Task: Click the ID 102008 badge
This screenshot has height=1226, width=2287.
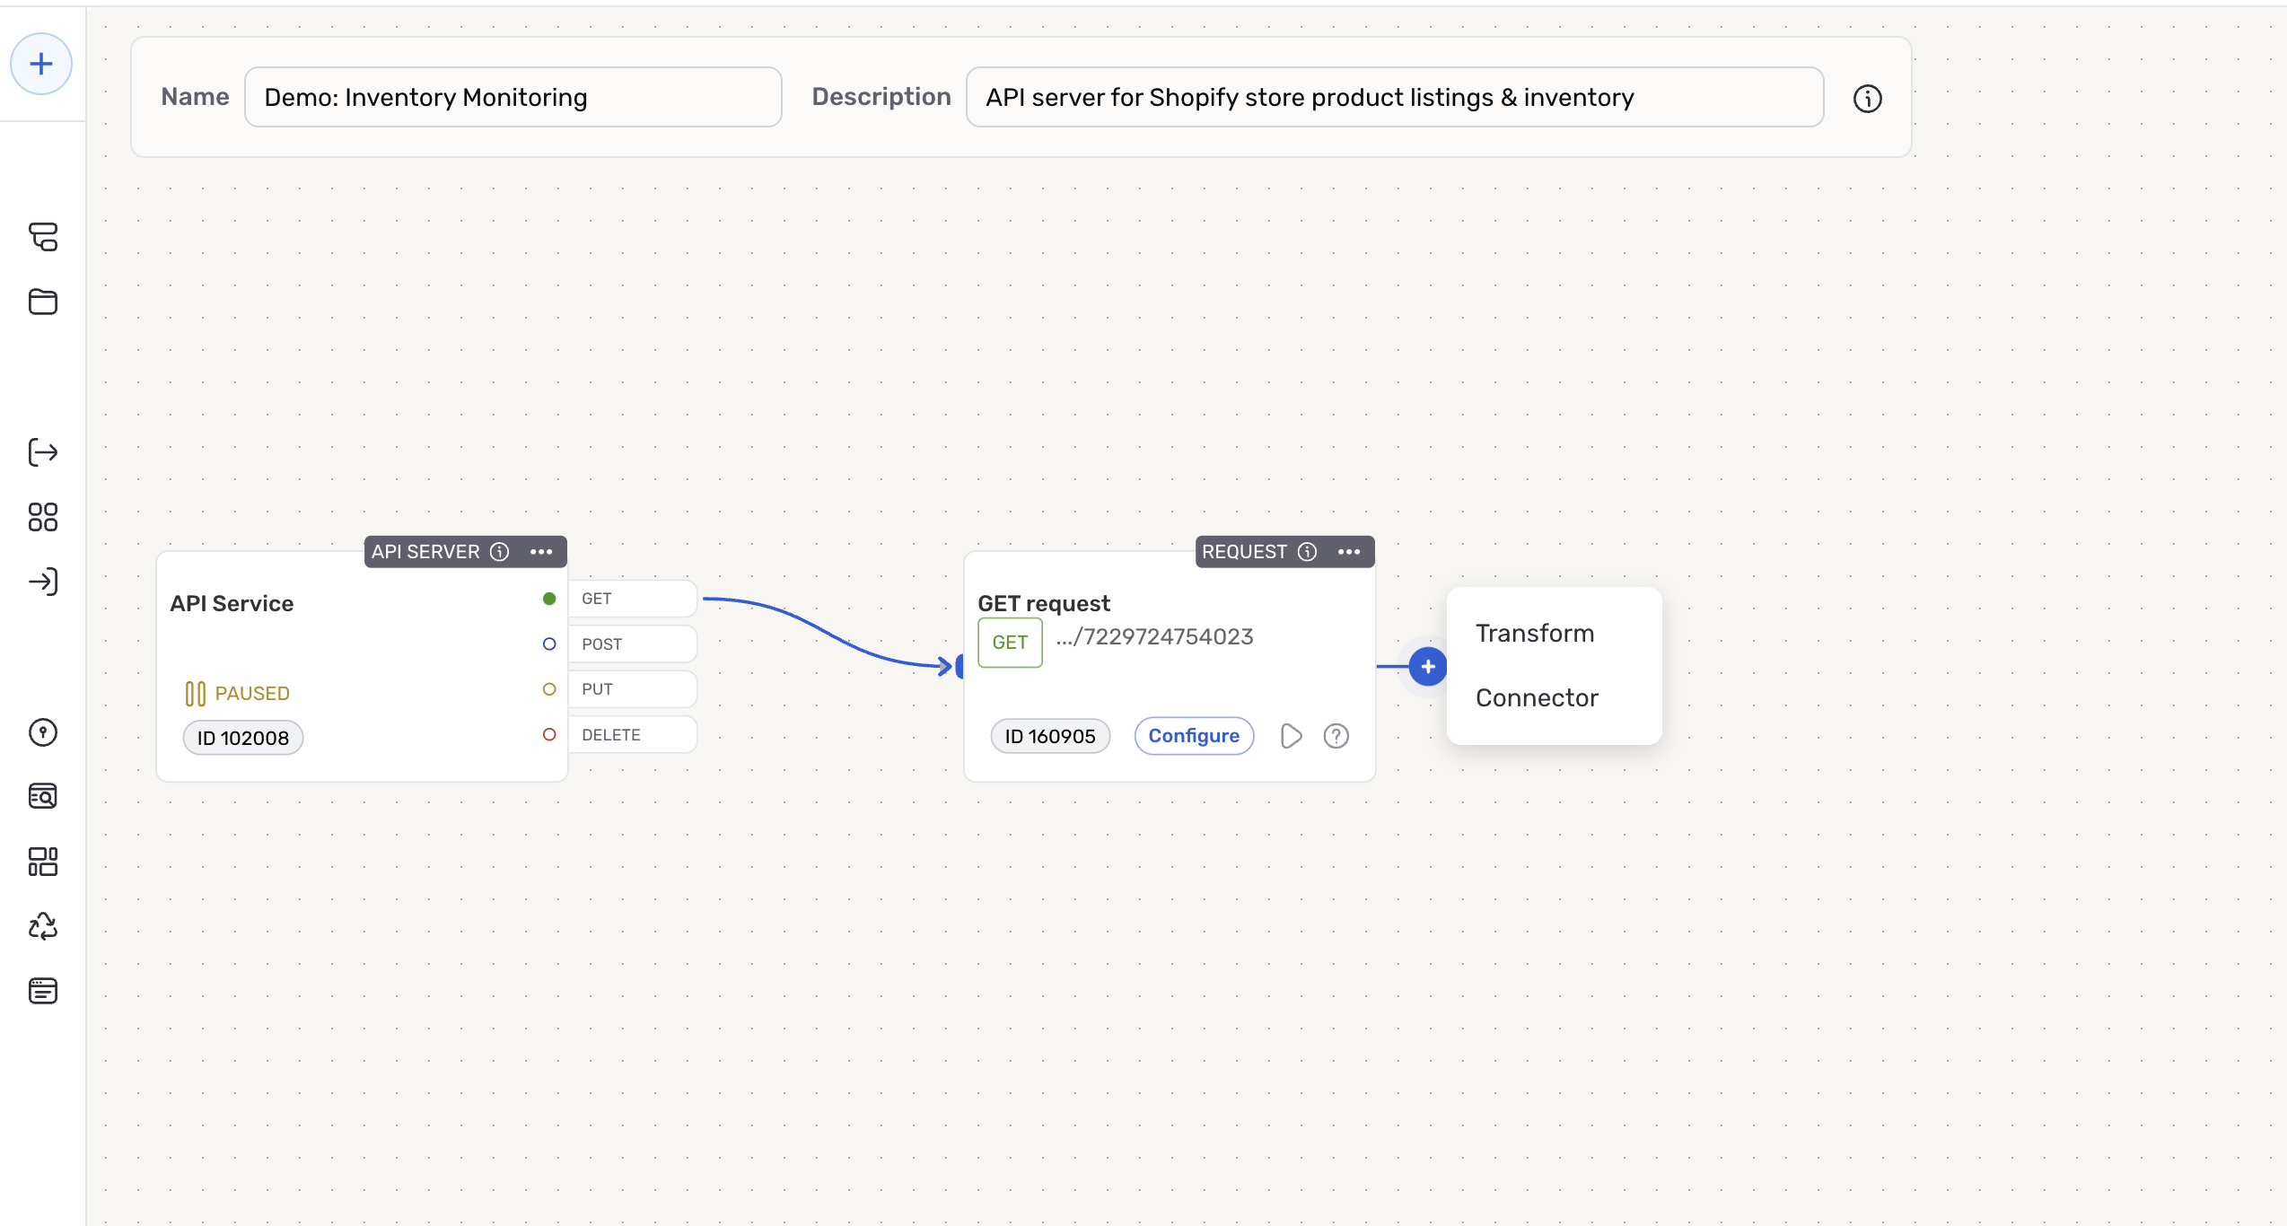Action: point(243,738)
